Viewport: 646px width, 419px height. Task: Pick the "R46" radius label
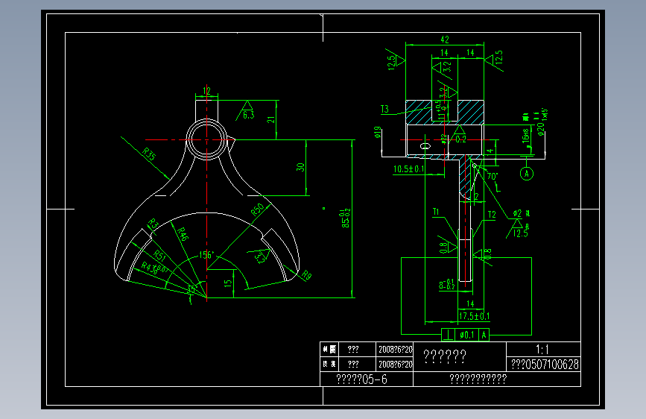click(x=183, y=234)
